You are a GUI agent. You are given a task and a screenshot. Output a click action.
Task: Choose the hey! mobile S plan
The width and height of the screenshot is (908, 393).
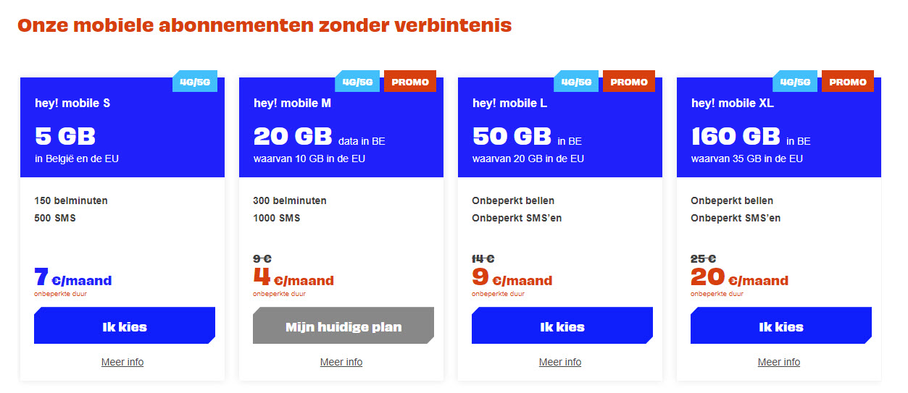tap(124, 326)
